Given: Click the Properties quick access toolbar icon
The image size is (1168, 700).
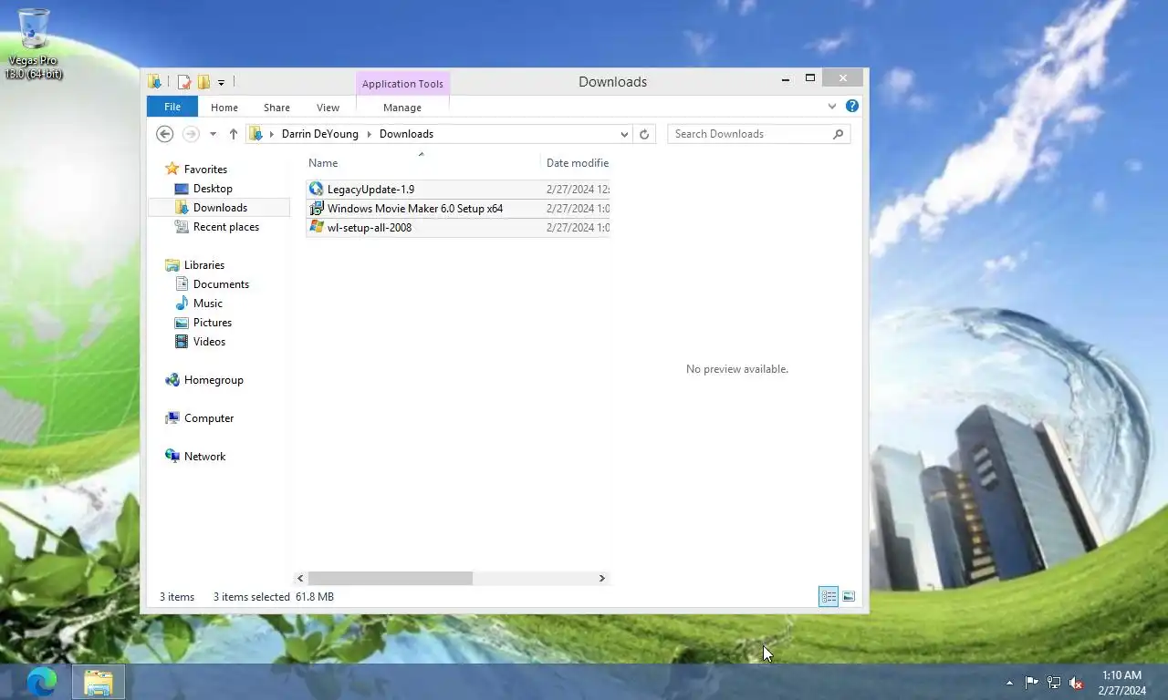Looking at the screenshot, I should pos(184,82).
